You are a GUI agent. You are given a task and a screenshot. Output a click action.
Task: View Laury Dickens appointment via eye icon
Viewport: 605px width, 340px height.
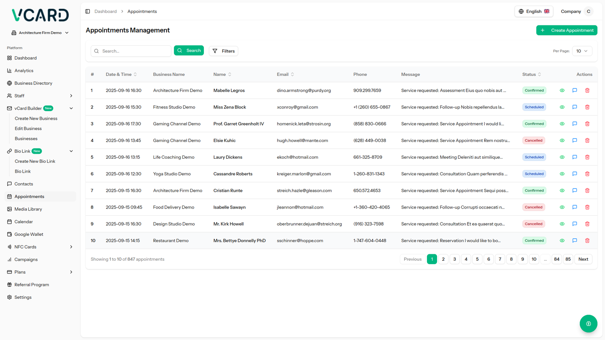562,157
